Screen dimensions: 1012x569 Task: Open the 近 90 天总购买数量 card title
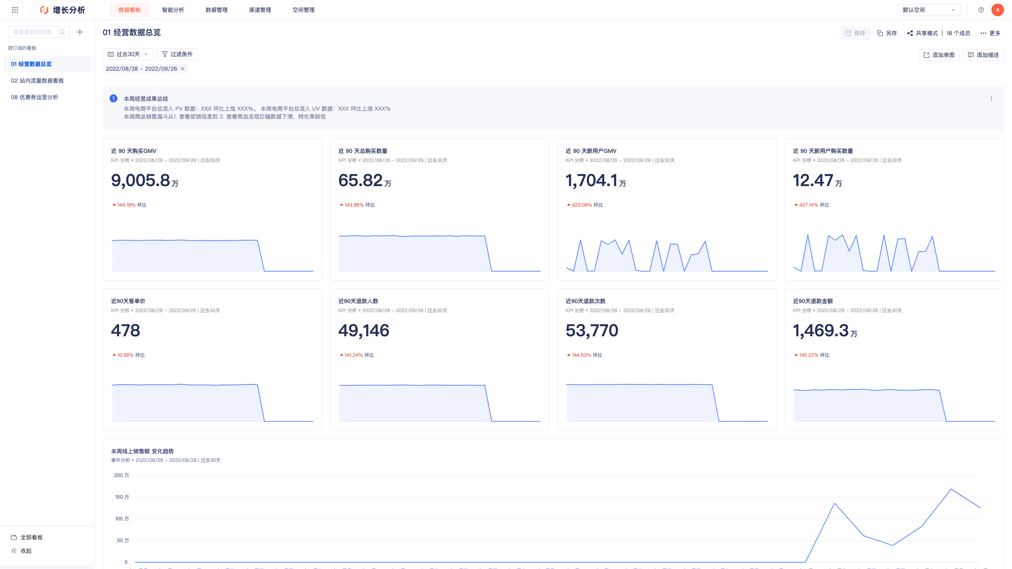(x=363, y=151)
